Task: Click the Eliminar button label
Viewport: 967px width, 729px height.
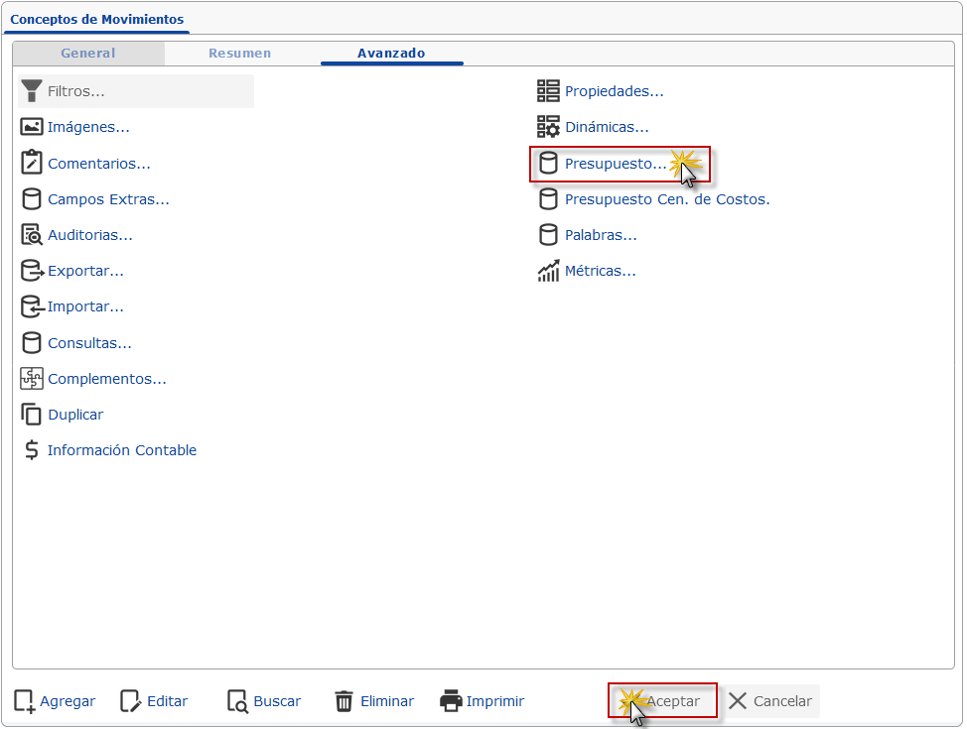Action: 387,701
